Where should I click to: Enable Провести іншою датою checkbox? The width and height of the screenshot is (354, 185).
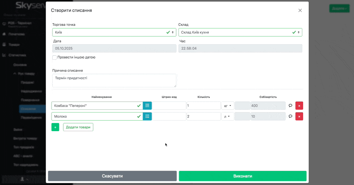[55, 57]
